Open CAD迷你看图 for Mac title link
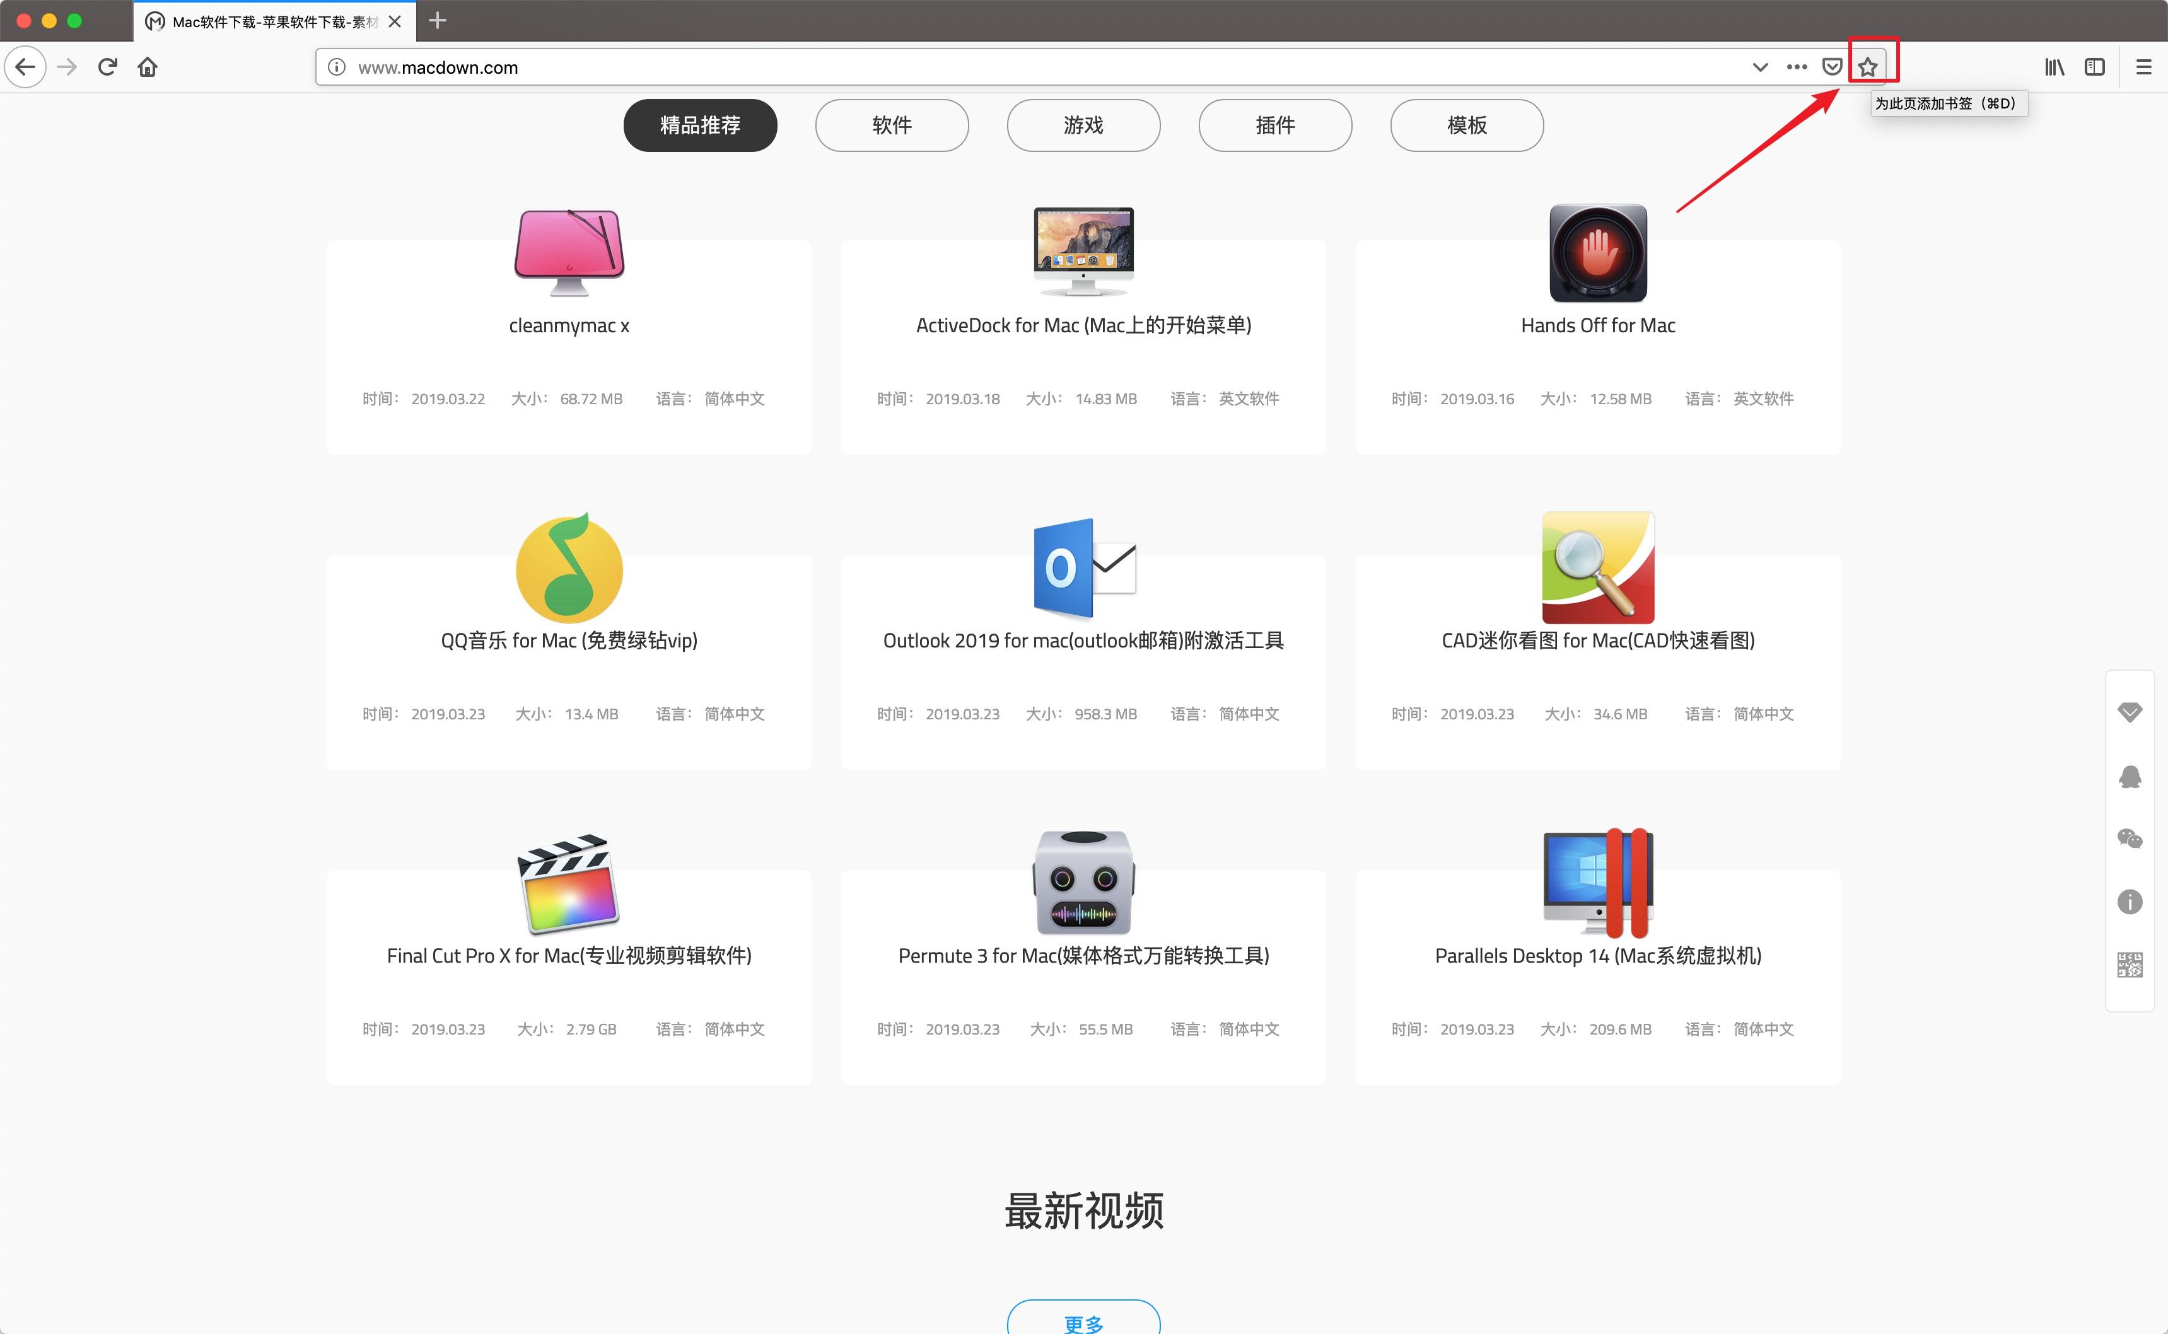Screen dimensions: 2168x1334 pos(1598,641)
